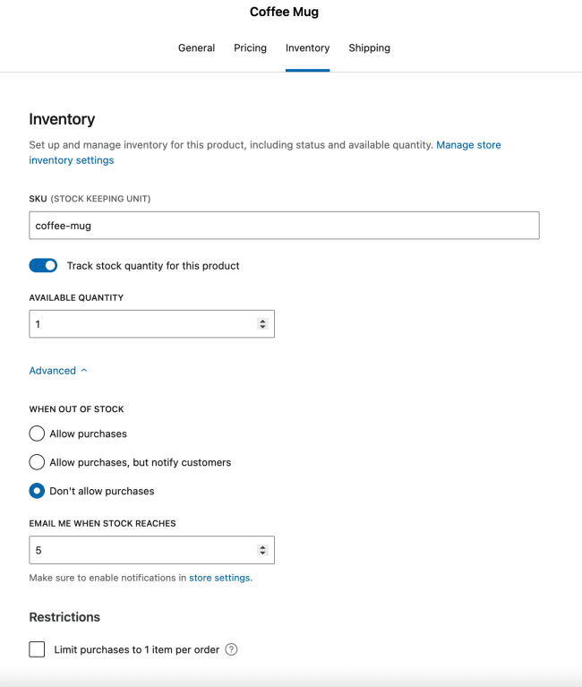This screenshot has width=582, height=687.
Task: Select the Allow purchases radio option
Action: (x=37, y=434)
